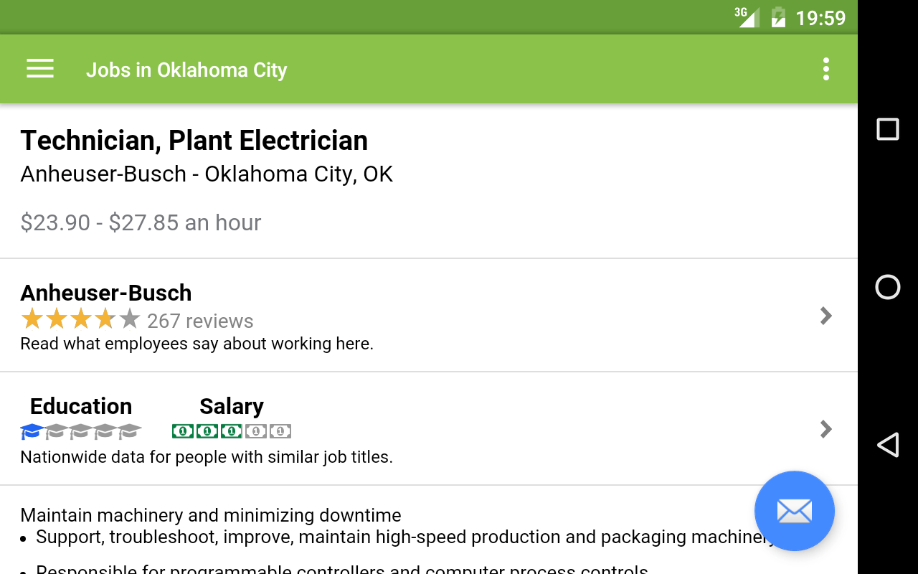Image resolution: width=918 pixels, height=574 pixels.
Task: Click the Anheuser-Busch star rating
Action: (x=80, y=319)
